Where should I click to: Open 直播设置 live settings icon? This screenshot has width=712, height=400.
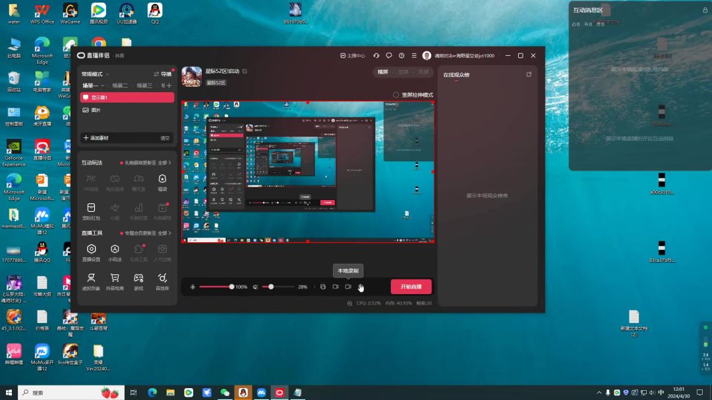click(x=92, y=249)
